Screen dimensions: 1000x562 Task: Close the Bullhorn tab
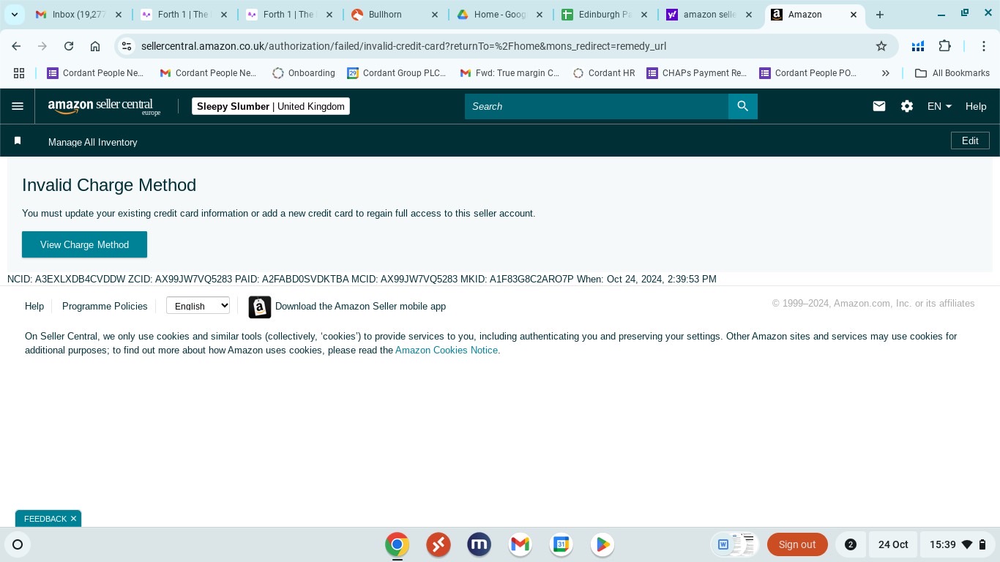coord(435,15)
